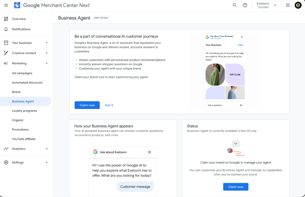Open the hamburger main menu
305x197 pixels.
coord(6,5)
